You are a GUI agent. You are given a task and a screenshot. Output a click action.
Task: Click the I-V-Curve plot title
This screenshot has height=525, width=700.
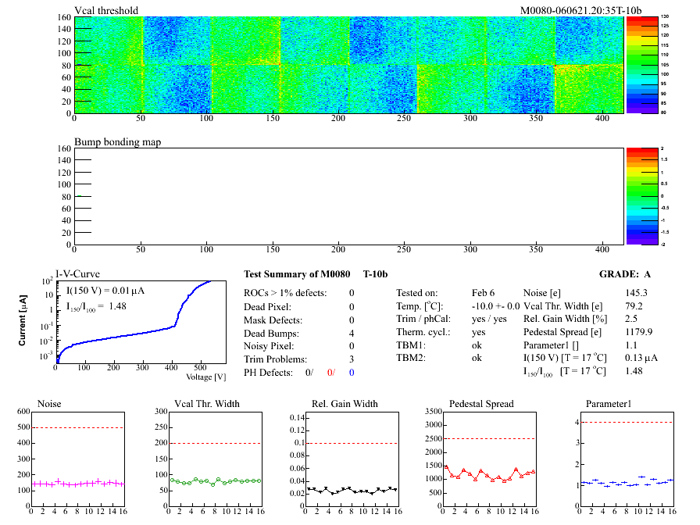click(80, 273)
